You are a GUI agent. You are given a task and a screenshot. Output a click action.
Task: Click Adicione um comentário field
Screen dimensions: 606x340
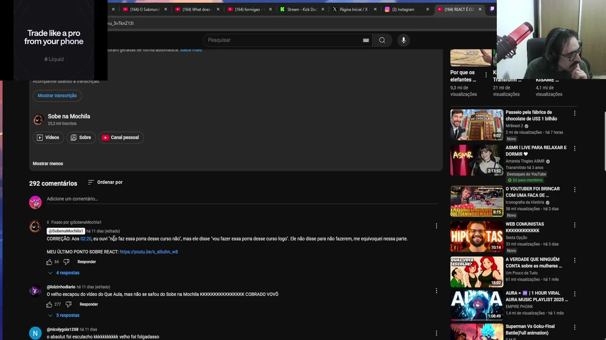(241, 199)
